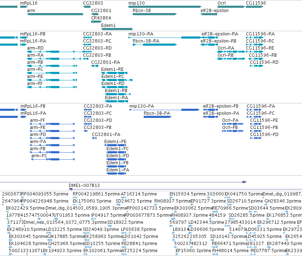This screenshot has width=302, height=256.
Task: Click the arm-PC protein feature
Action: (x=53, y=159)
